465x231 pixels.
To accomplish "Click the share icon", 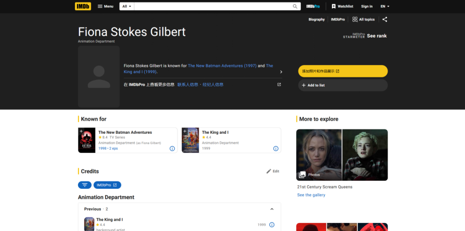I will (x=384, y=19).
